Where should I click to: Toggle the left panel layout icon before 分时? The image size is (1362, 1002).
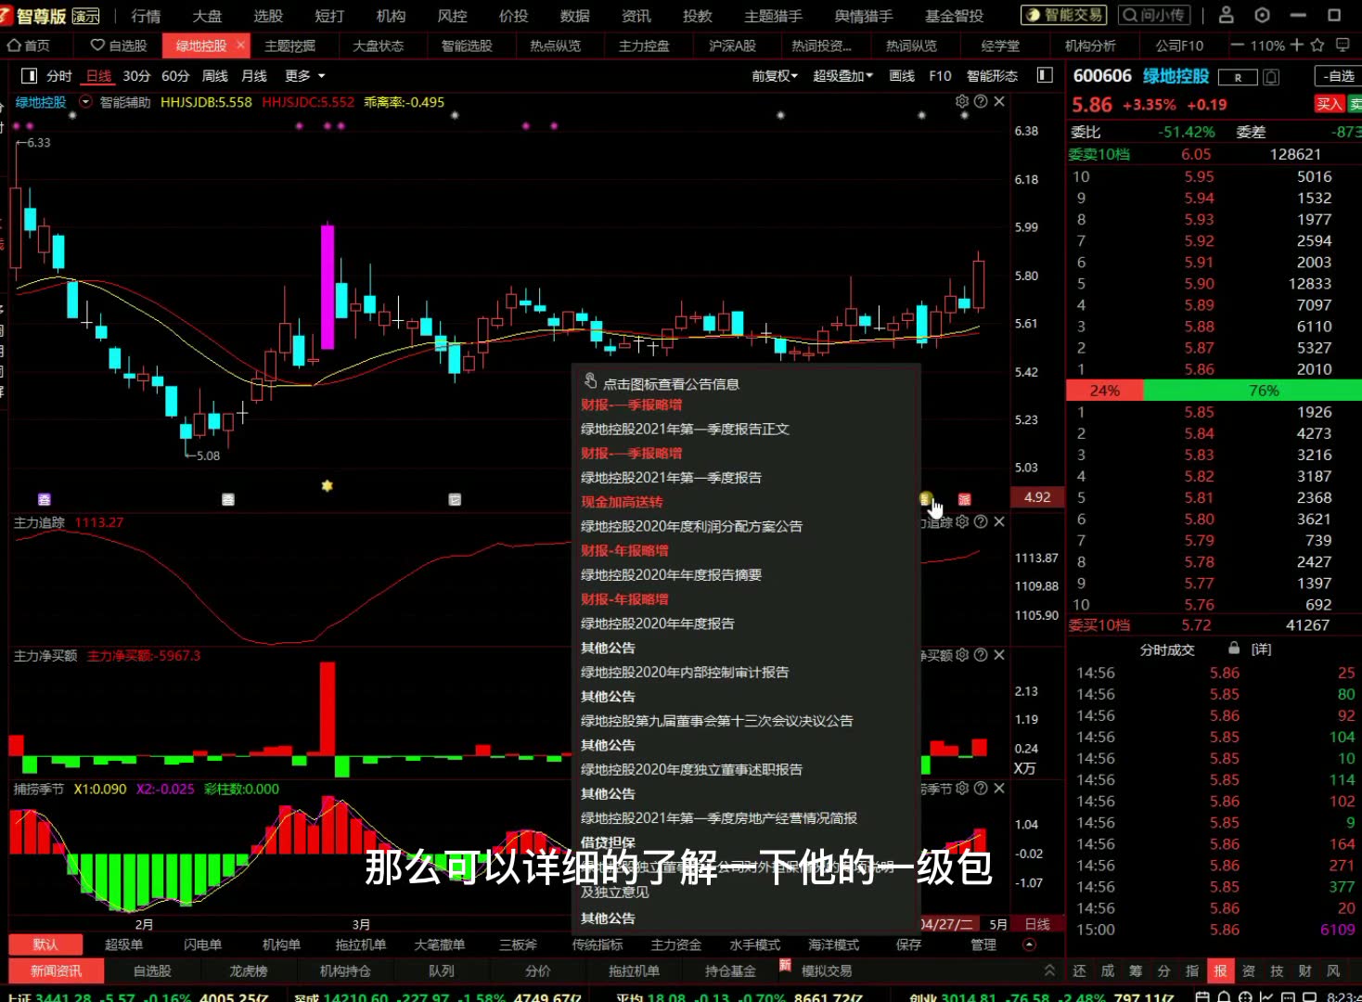click(x=30, y=76)
